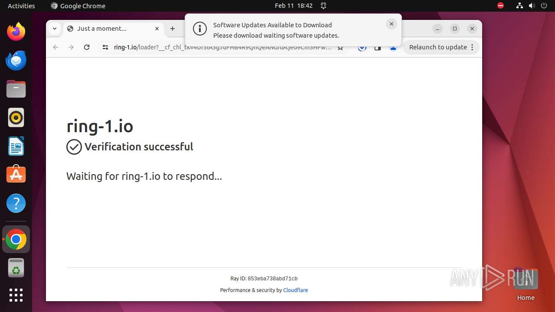
Task: Select the Ray ID text
Action: (x=264, y=279)
